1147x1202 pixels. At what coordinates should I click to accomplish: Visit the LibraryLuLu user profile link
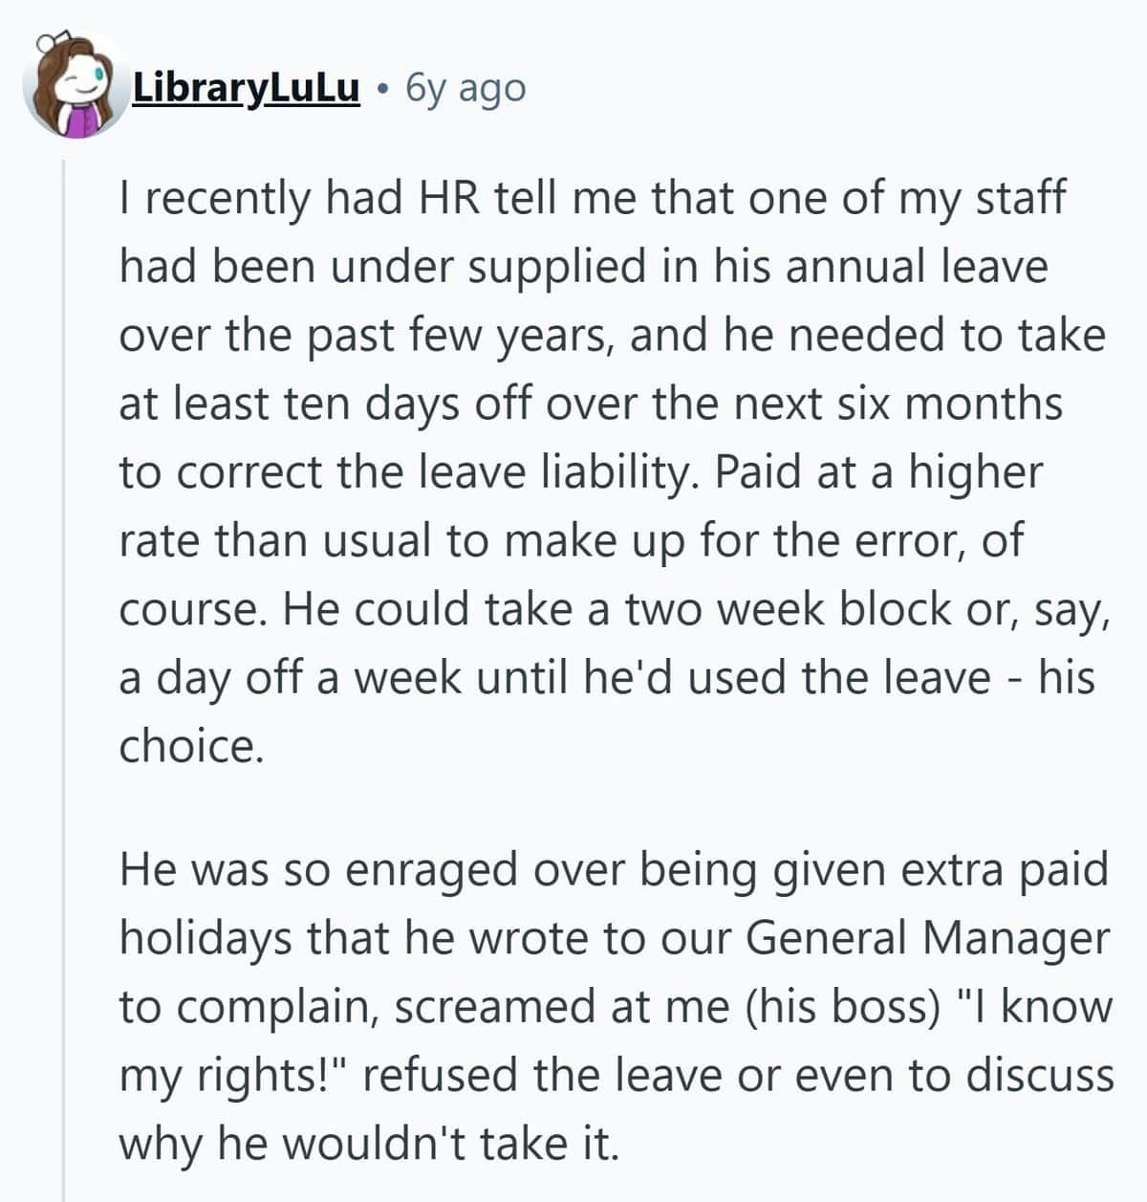click(x=246, y=88)
